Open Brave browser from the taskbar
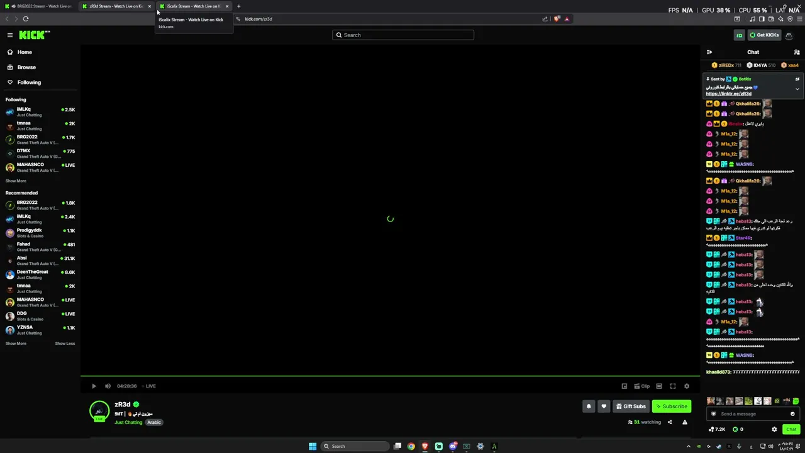805x453 pixels. click(425, 447)
